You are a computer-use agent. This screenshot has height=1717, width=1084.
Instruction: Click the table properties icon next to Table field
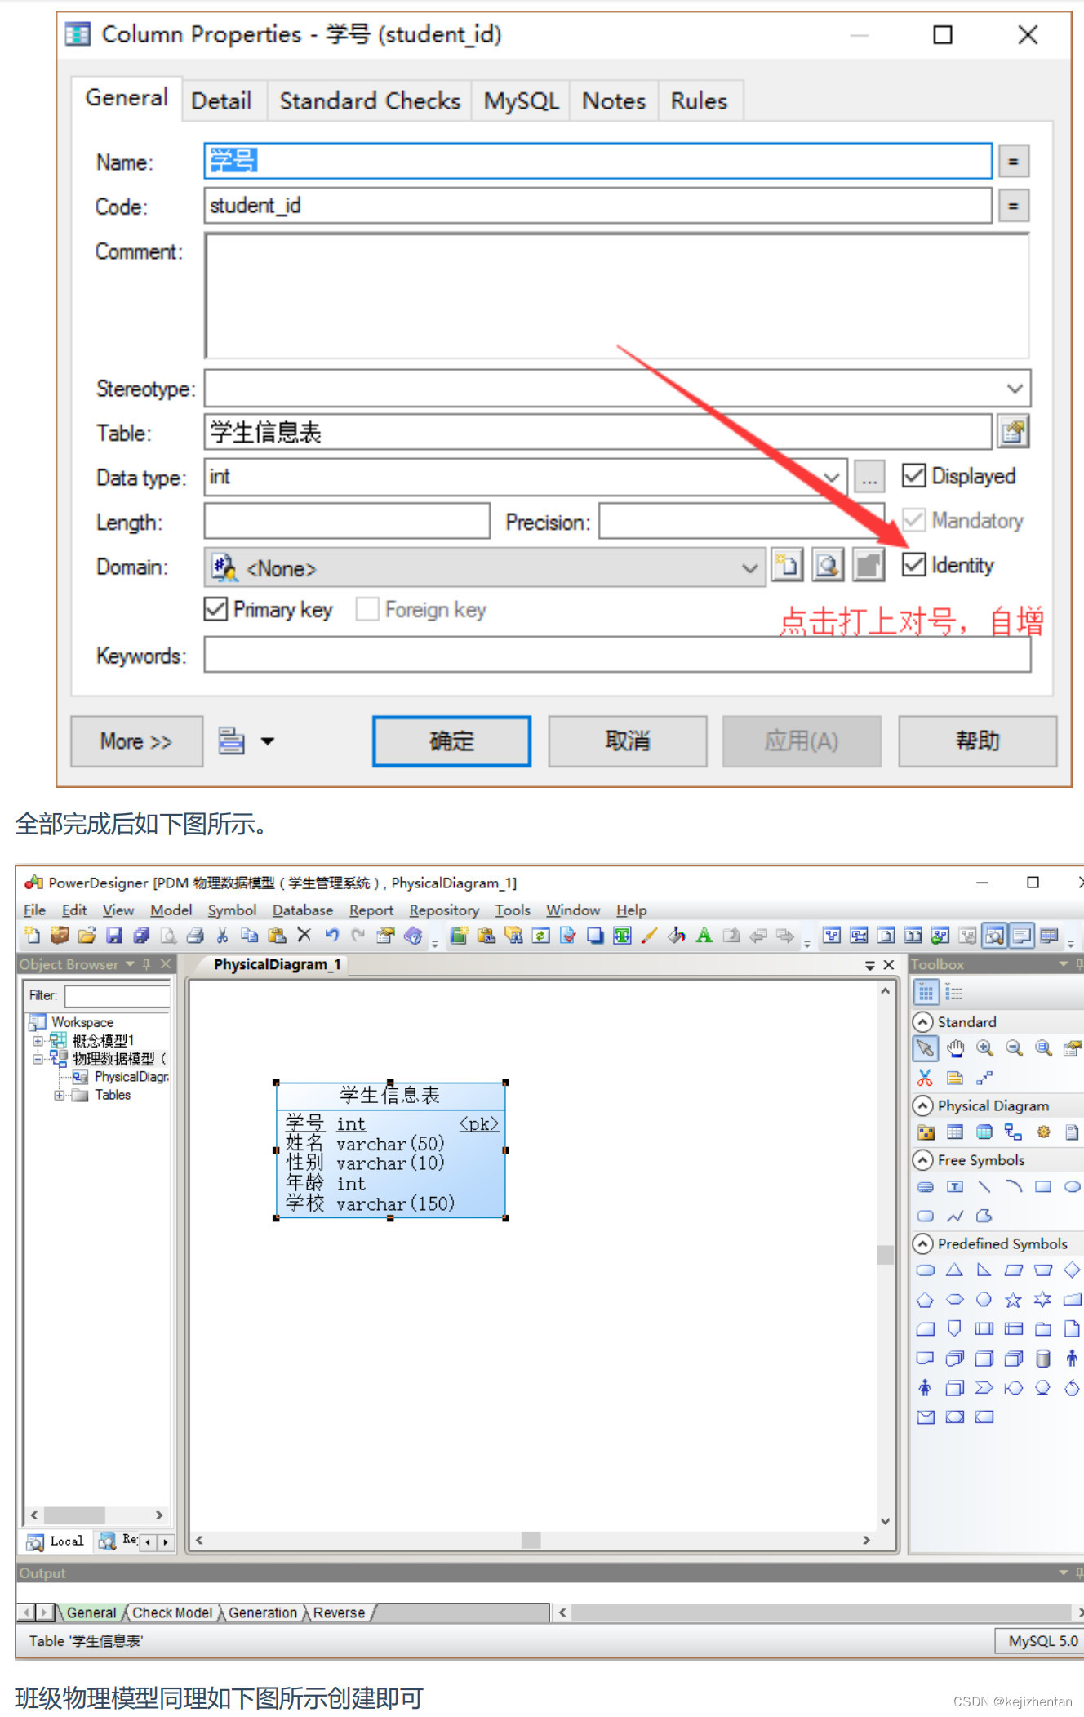tap(1014, 432)
